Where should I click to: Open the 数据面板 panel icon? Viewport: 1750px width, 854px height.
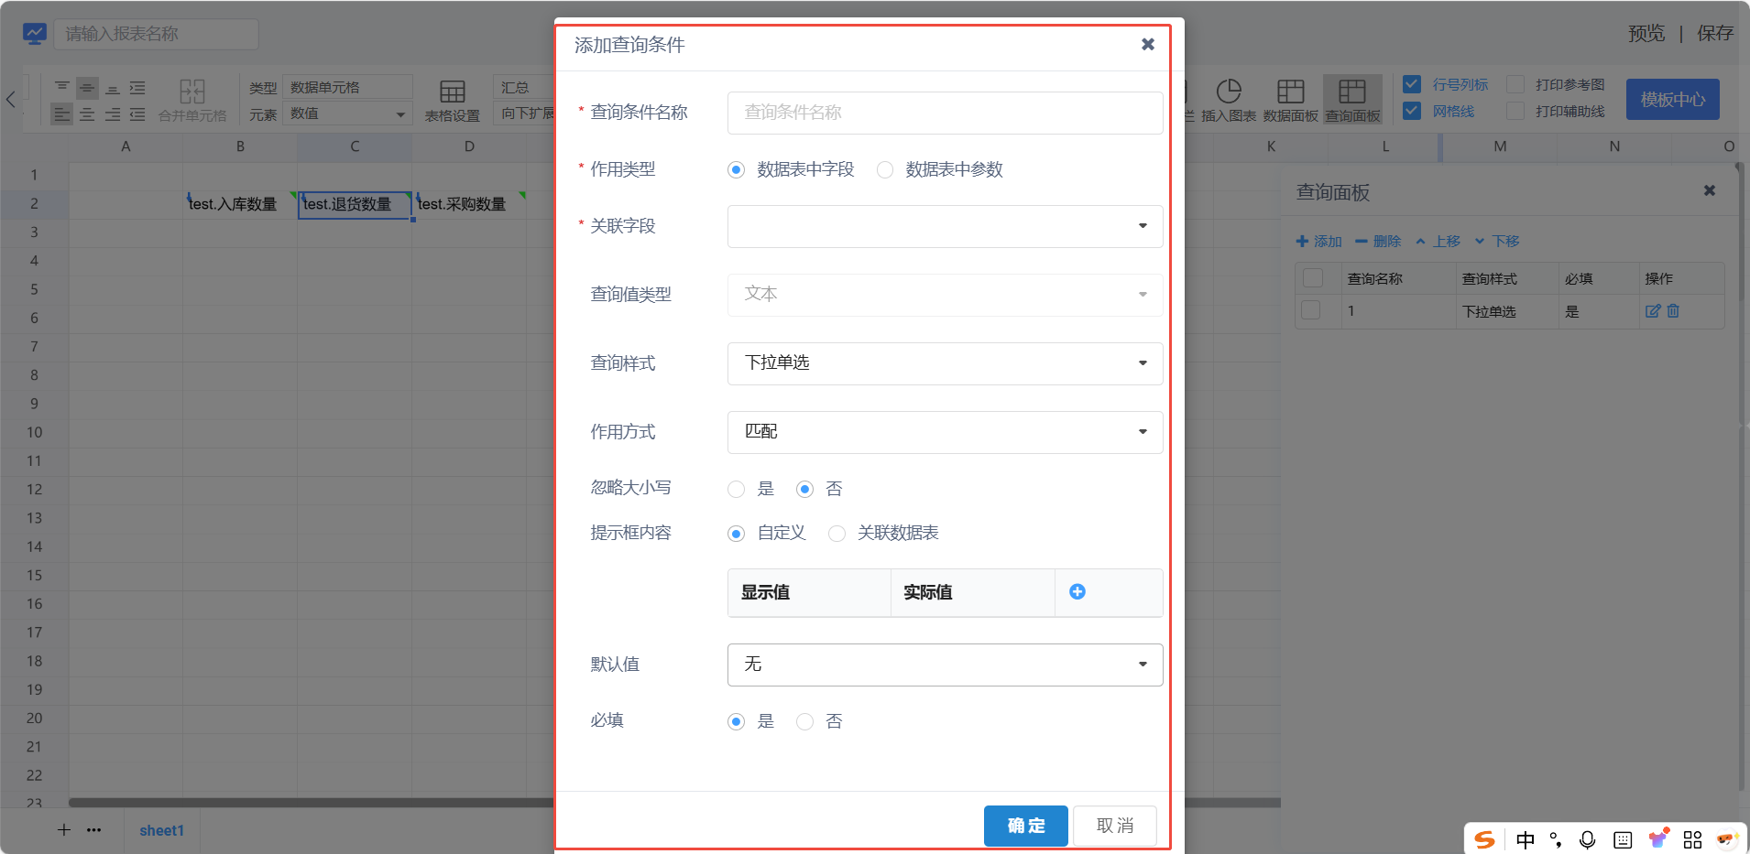tap(1290, 99)
